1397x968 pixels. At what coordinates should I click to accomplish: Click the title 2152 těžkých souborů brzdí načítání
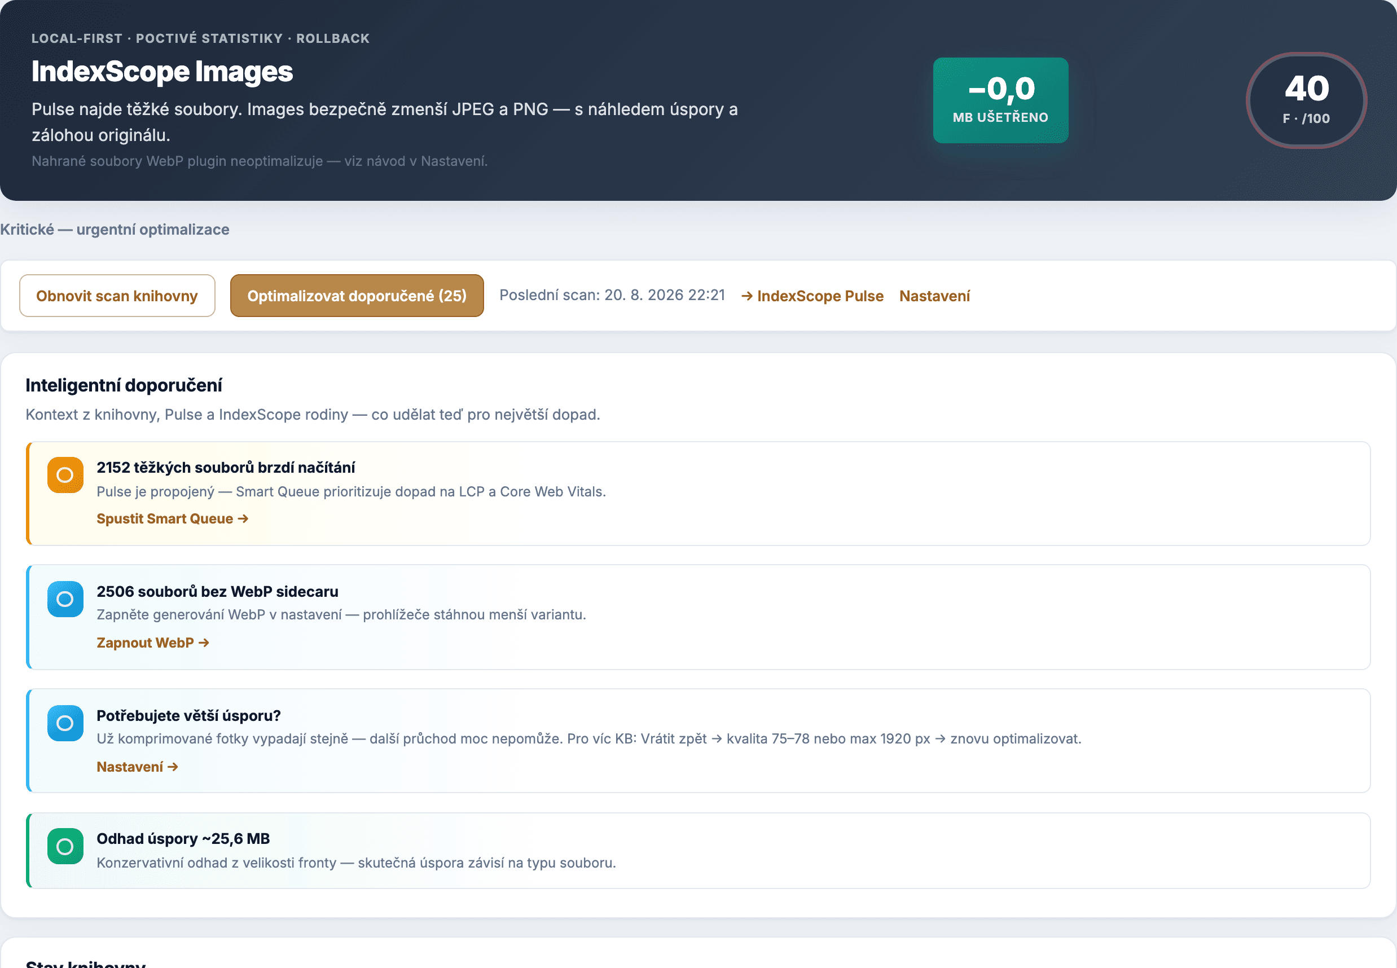coord(226,467)
